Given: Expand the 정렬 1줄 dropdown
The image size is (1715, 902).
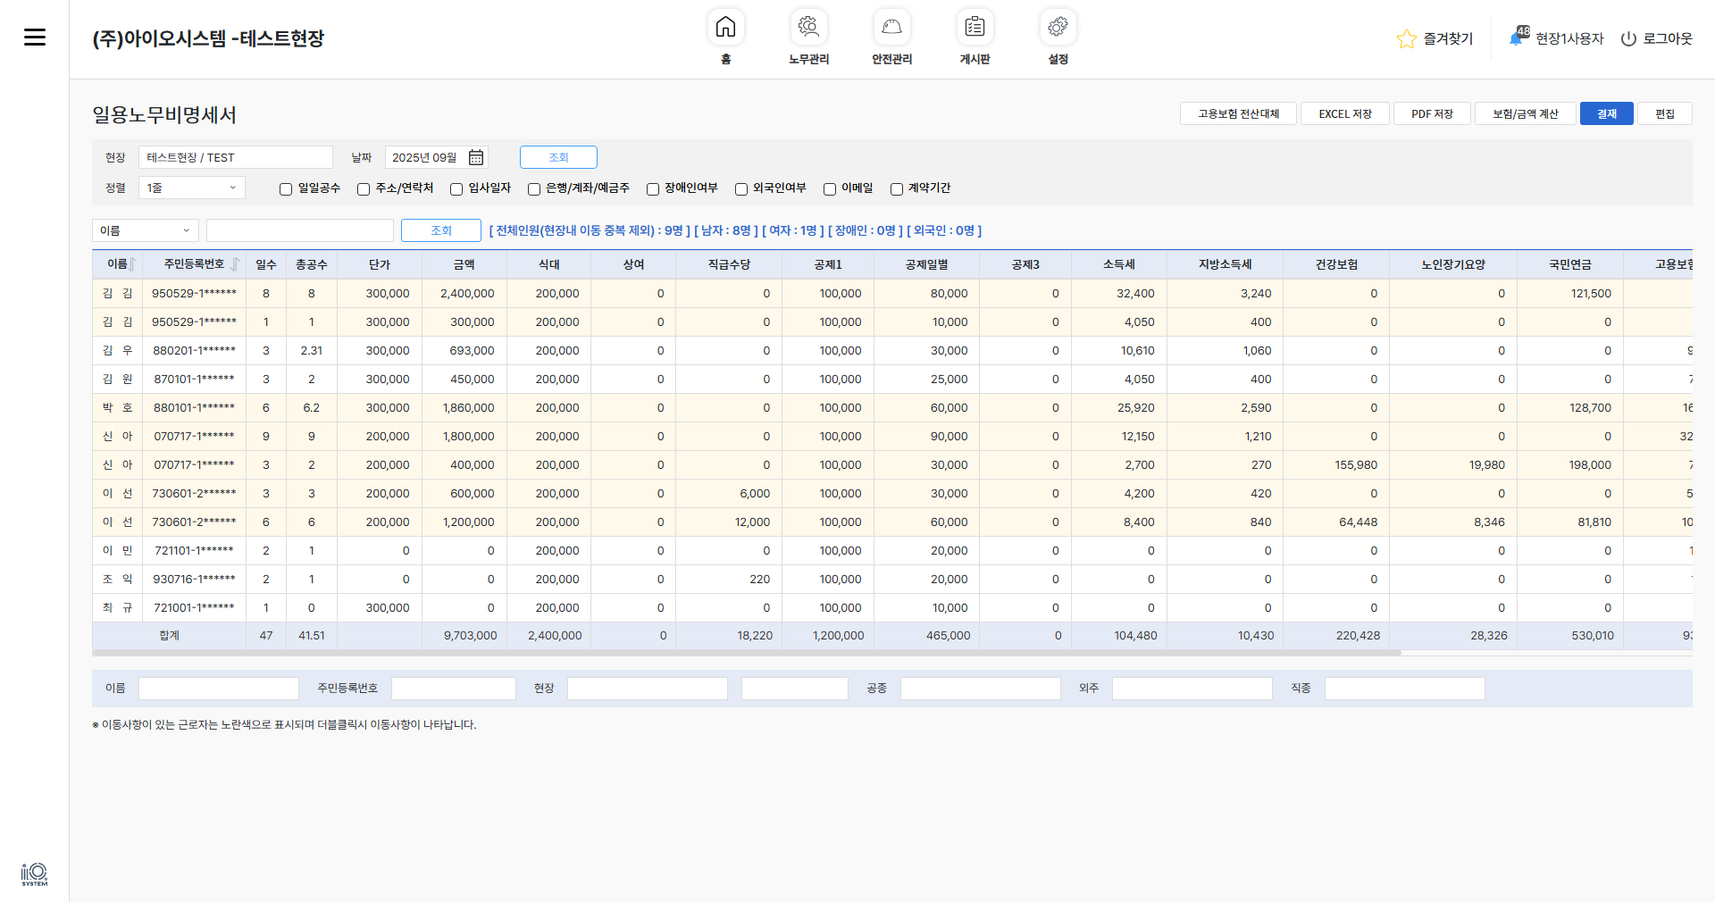Looking at the screenshot, I should (x=191, y=188).
